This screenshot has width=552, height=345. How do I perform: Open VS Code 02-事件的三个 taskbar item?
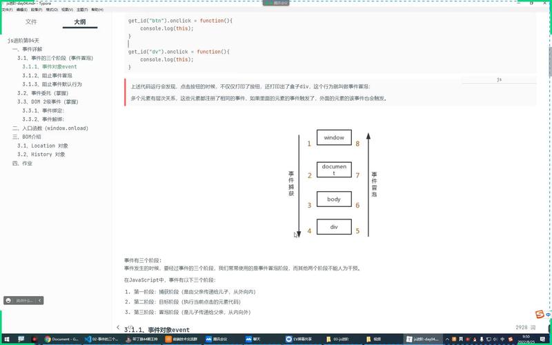(102, 339)
